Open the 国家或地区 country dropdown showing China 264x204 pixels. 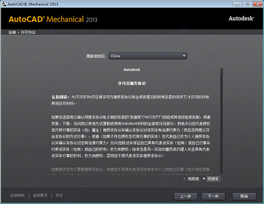pyautogui.click(x=148, y=56)
